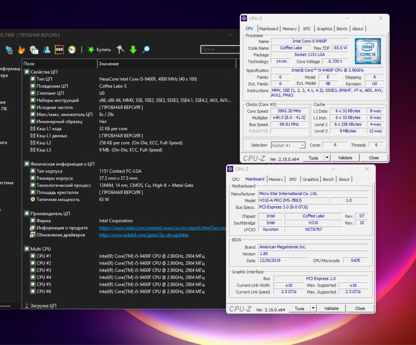Open Memory tab in the CPU-Z Motherboard window
Image resolution: width=416 pixels, height=345 pixels.
click(276, 179)
